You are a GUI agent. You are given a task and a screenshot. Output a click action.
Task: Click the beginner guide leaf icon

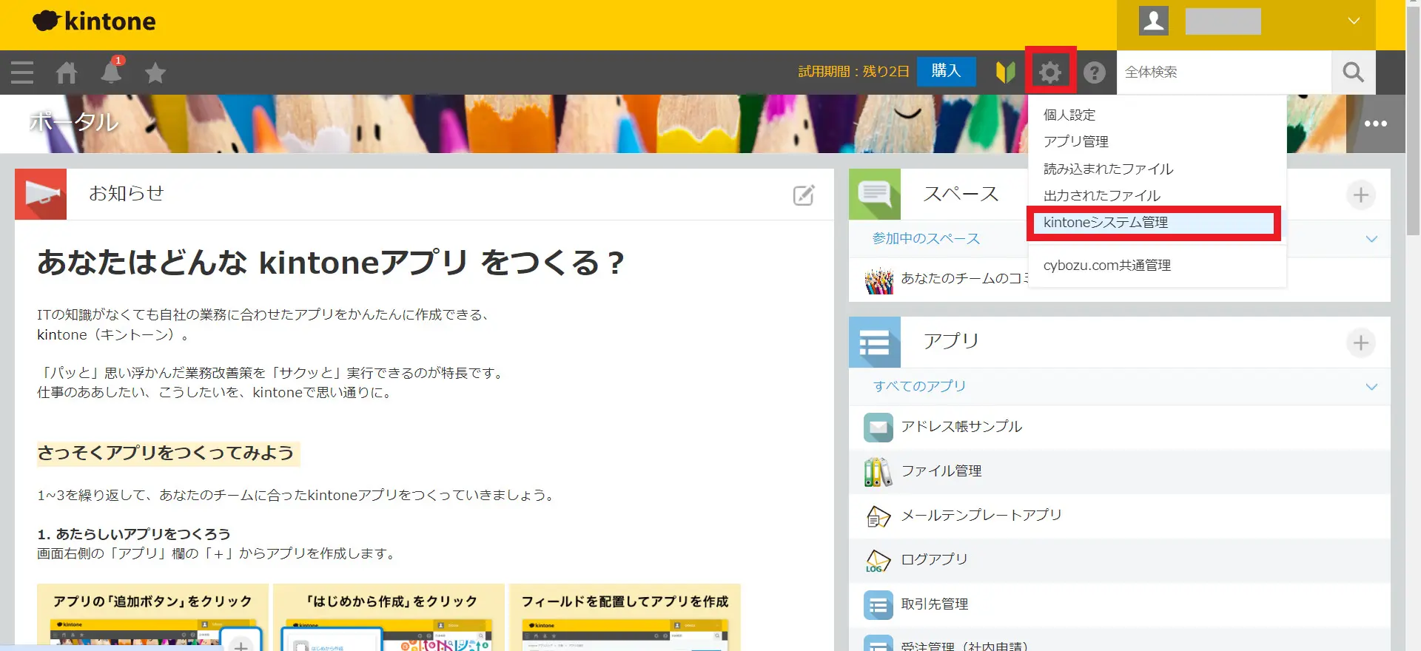click(x=1005, y=72)
